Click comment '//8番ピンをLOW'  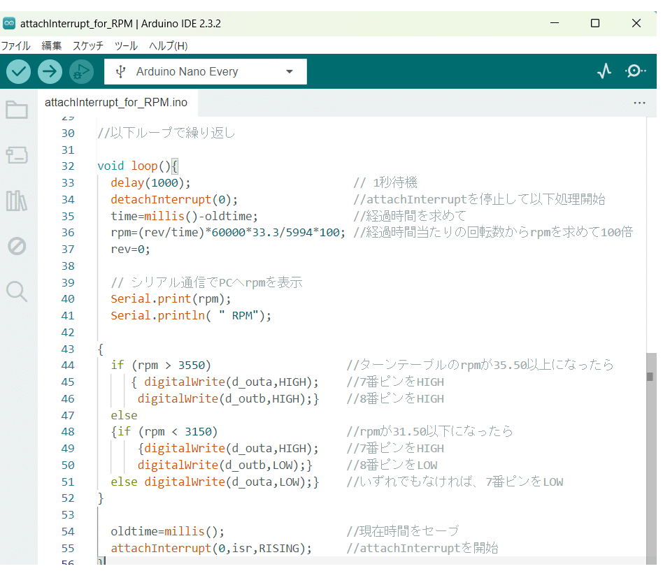pos(392,465)
